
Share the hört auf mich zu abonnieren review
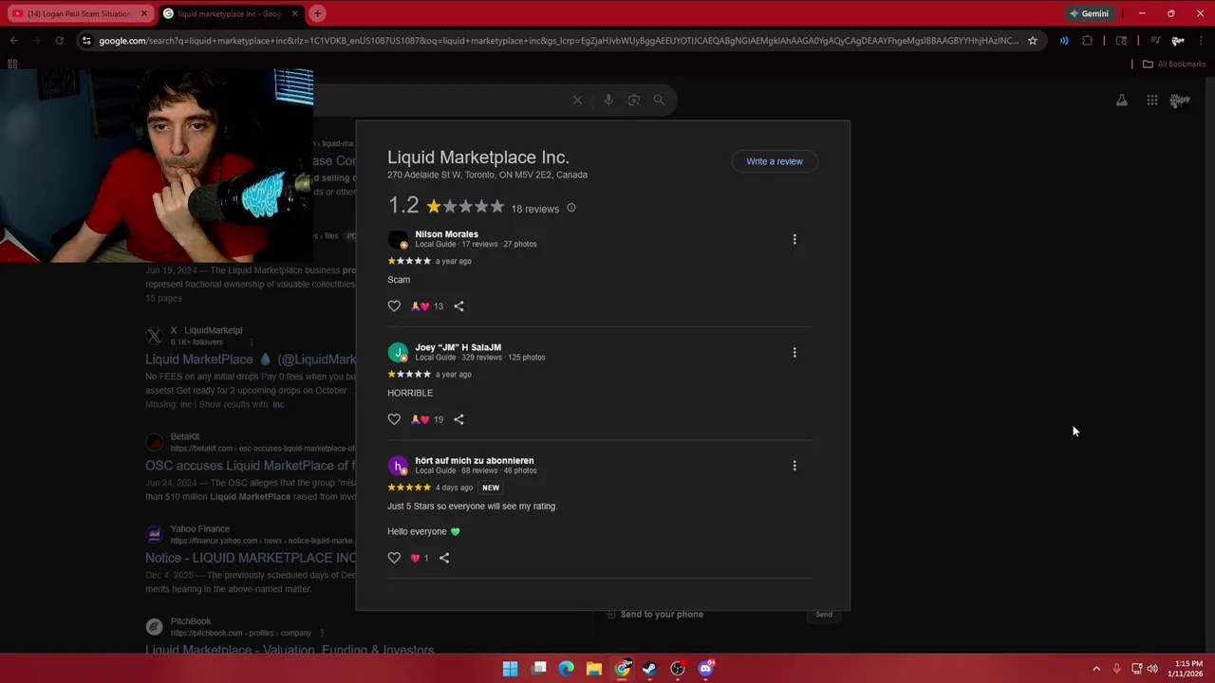click(444, 558)
